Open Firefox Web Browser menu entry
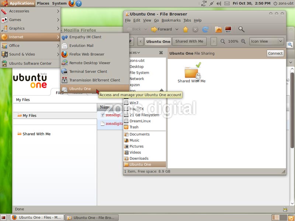The image size is (295, 221). click(95, 54)
